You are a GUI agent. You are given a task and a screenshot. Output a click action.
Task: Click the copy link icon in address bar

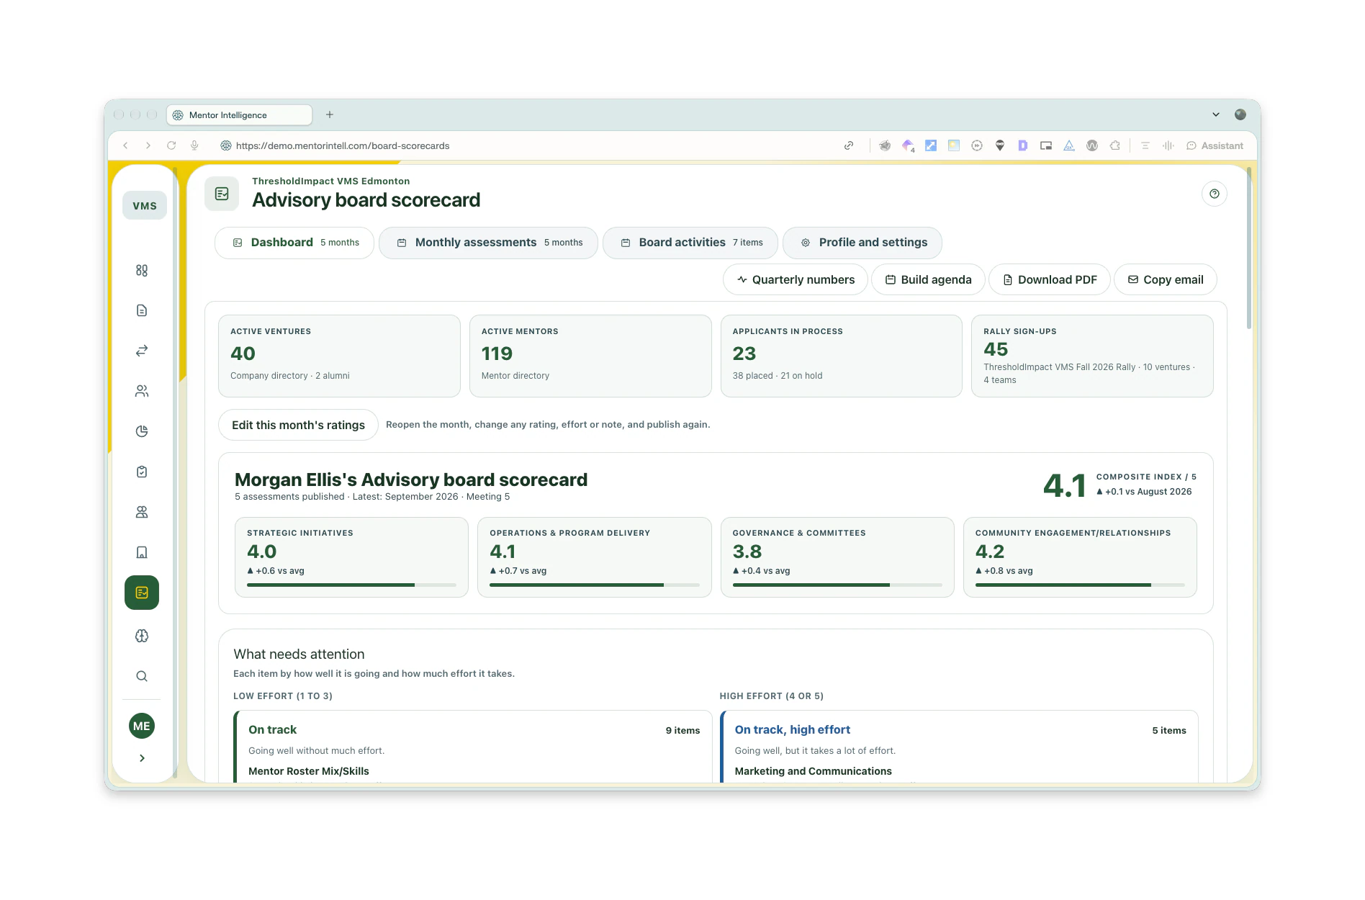[849, 145]
